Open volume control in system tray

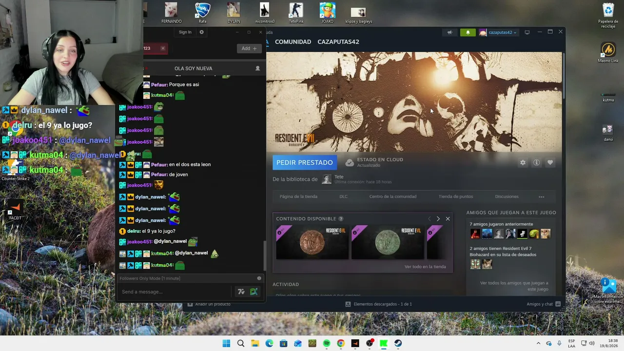tap(592, 343)
